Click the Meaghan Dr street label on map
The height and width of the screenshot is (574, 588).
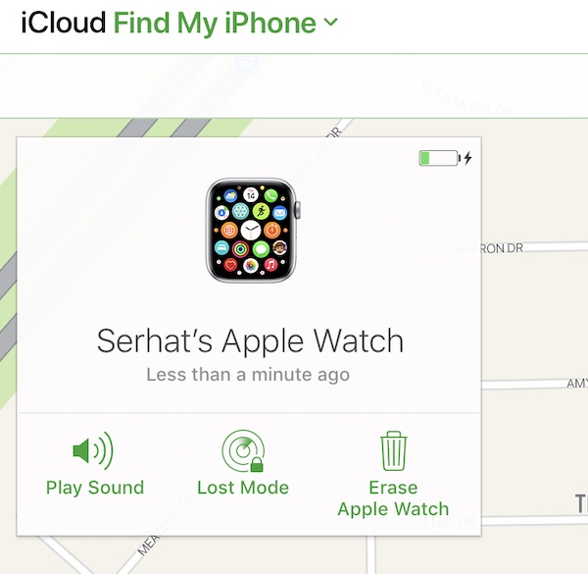tap(149, 545)
